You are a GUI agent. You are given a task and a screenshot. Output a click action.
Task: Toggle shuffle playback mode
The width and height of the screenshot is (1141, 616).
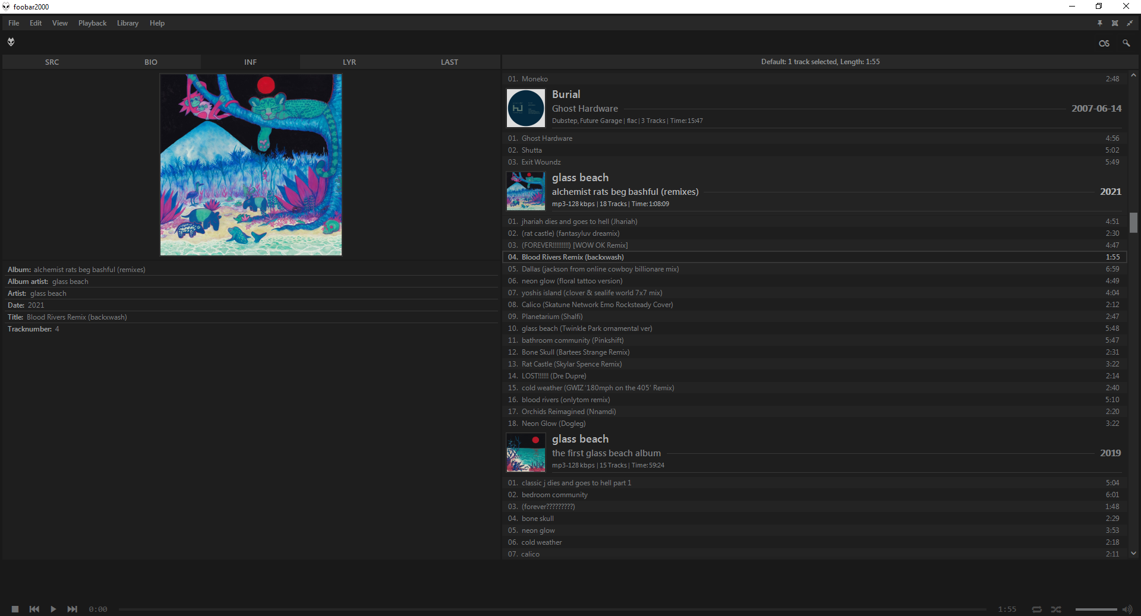coord(1056,609)
